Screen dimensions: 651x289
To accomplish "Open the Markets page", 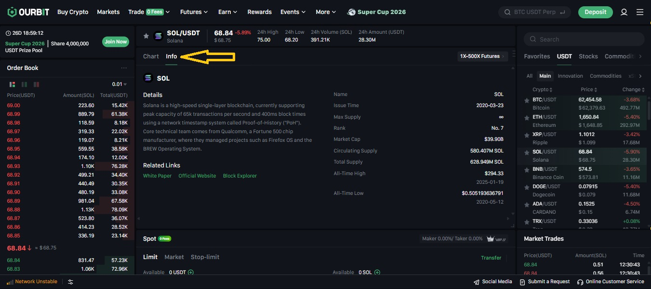I will pos(108,12).
